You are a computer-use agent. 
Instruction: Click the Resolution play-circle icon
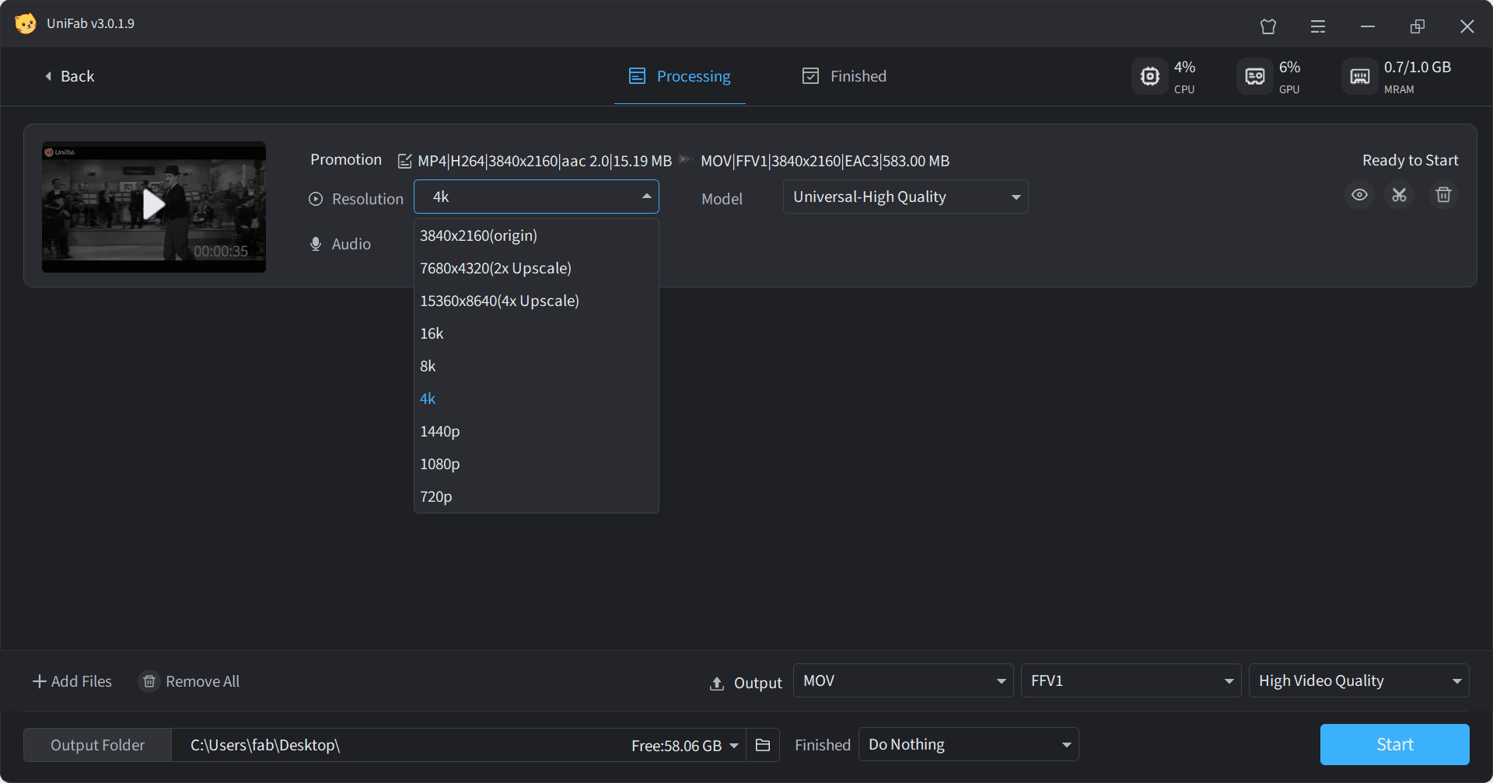pyautogui.click(x=316, y=199)
